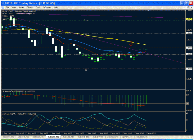Minimize the inner EURUSD chart window

tap(185, 7)
